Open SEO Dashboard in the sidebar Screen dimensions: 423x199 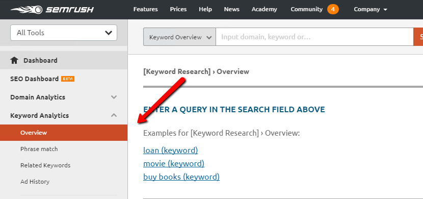click(x=34, y=79)
